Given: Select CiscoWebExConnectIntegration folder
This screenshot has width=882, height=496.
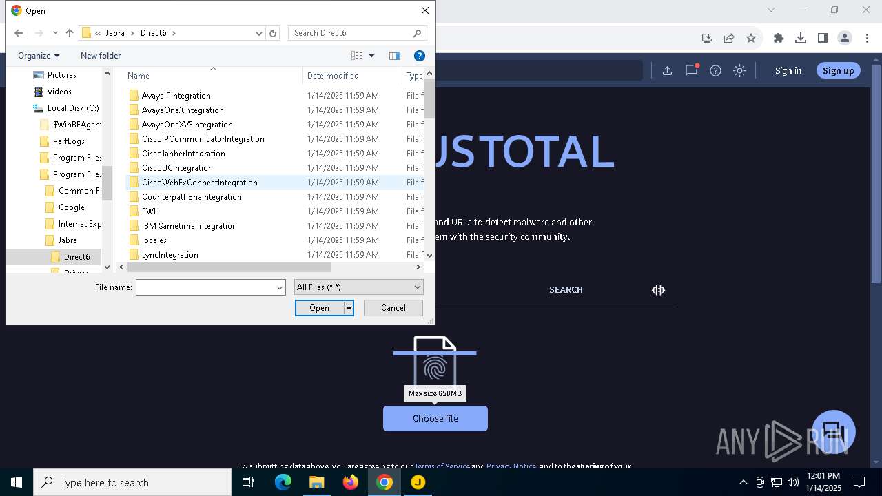Looking at the screenshot, I should [199, 183].
